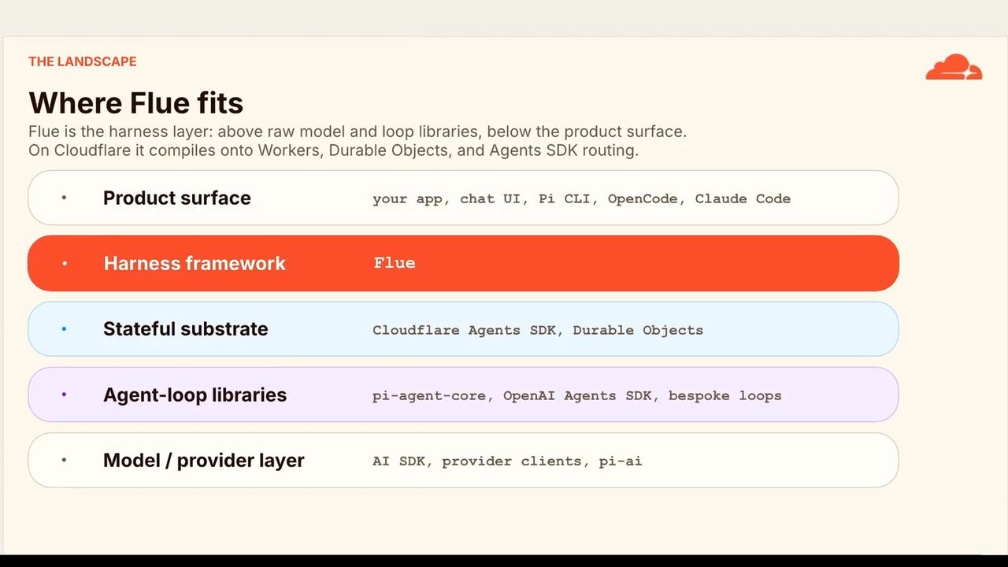Click the 'Harness framework' layer title
Viewport: 1008px width, 567px height.
(195, 263)
